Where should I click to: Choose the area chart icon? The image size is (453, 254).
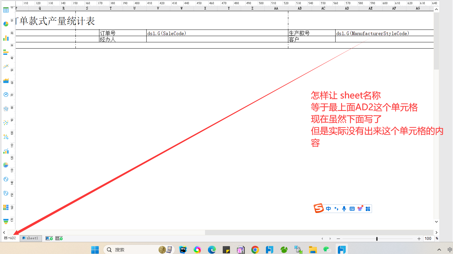tap(6, 80)
